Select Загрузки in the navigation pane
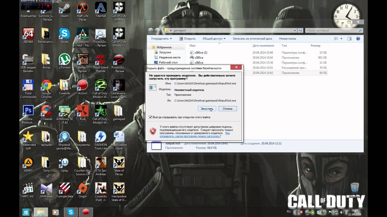 tap(165, 52)
